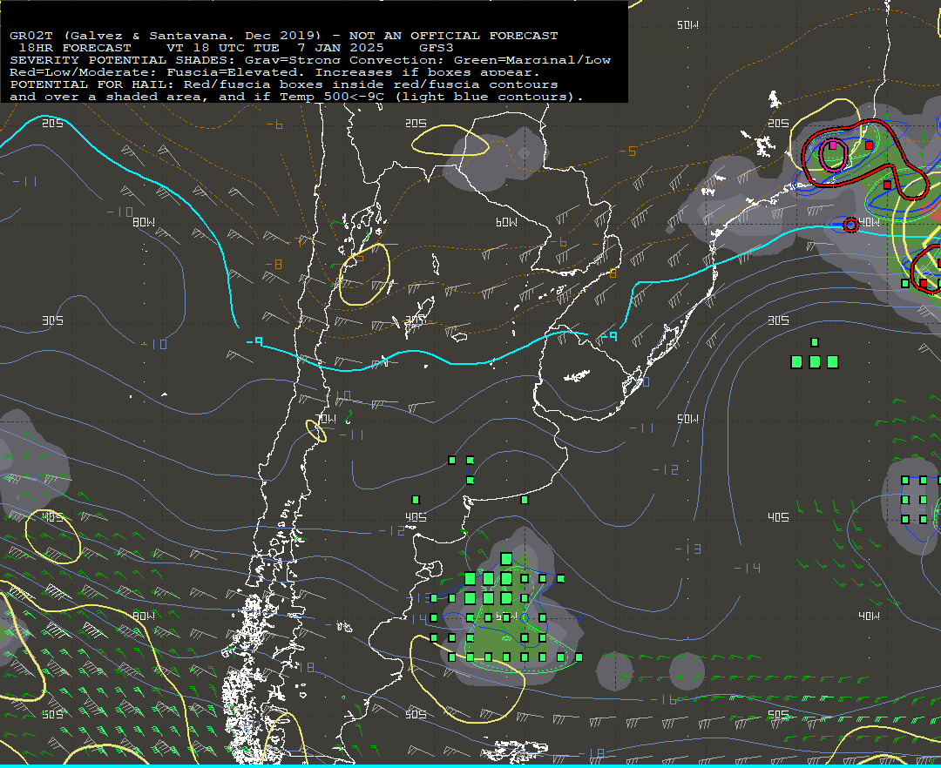Viewport: 941px width, 768px height.
Task: Click the '-13' contour label over the Atlantic
Action: [687, 549]
